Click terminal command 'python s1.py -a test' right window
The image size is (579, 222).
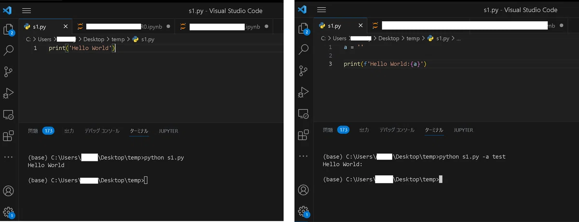pyautogui.click(x=473, y=157)
